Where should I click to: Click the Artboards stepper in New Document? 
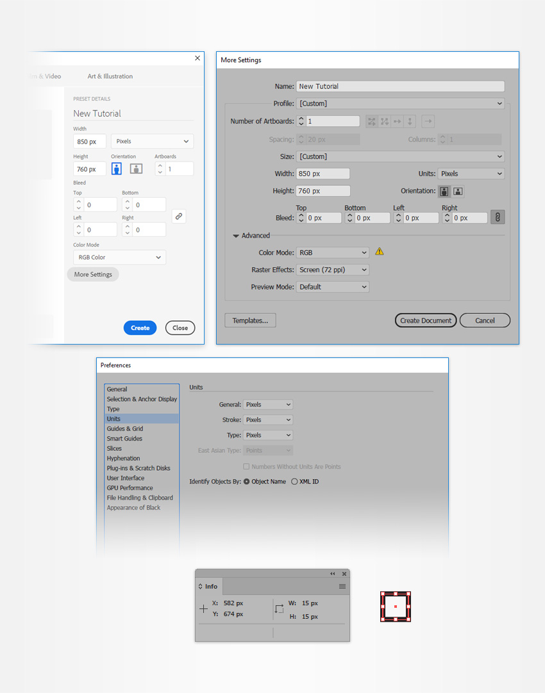click(160, 169)
